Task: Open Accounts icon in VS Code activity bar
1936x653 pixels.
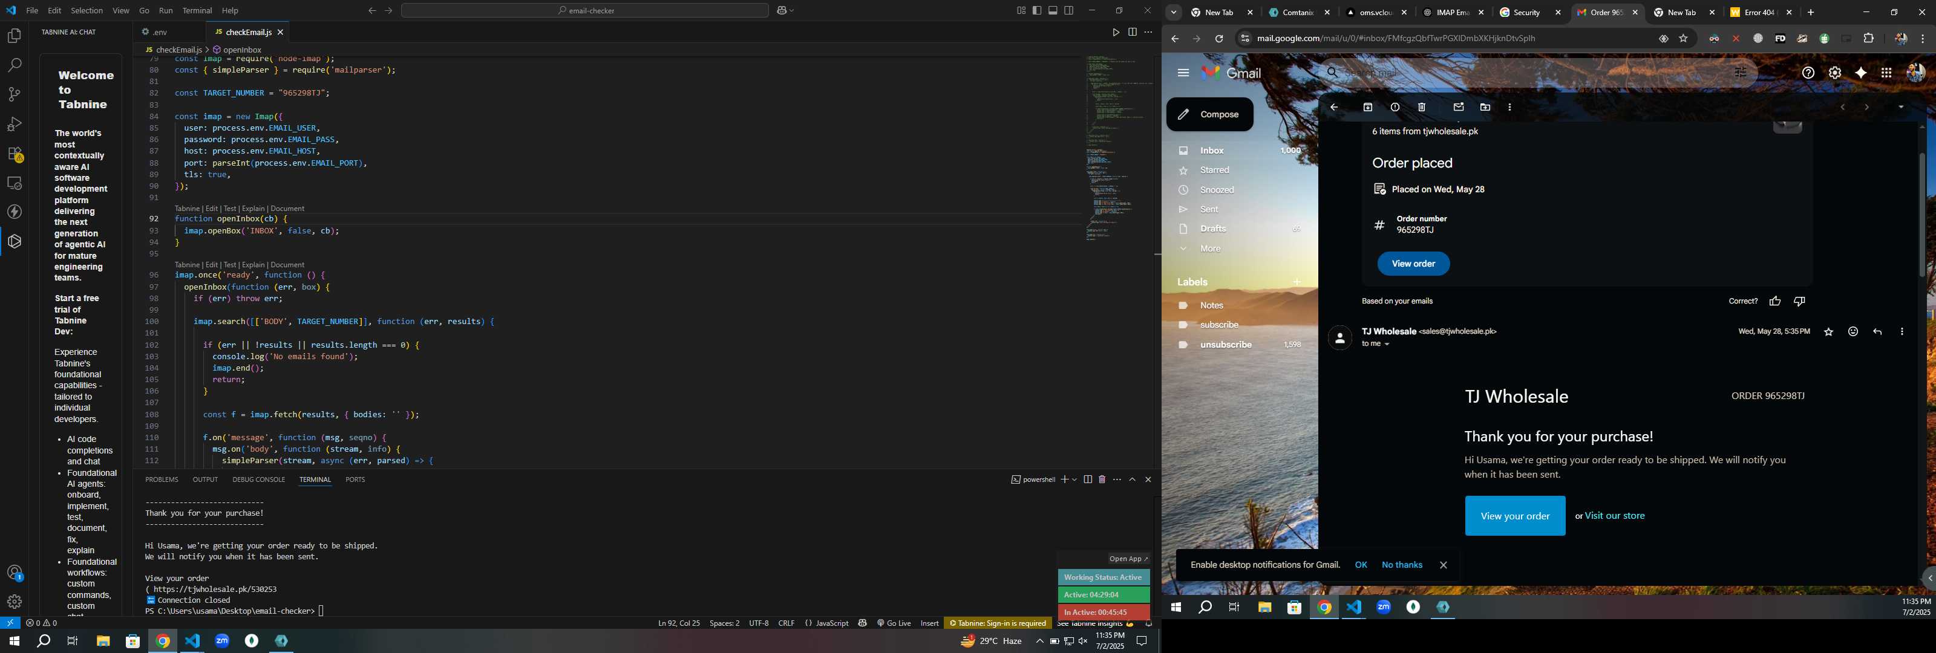Action: pos(15,573)
